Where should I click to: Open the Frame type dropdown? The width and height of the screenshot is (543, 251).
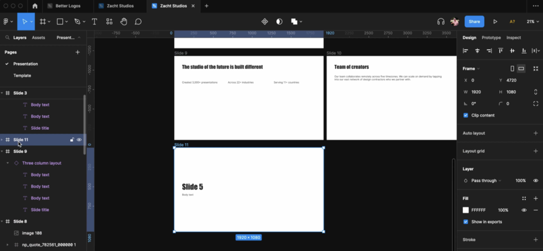[x=471, y=69]
